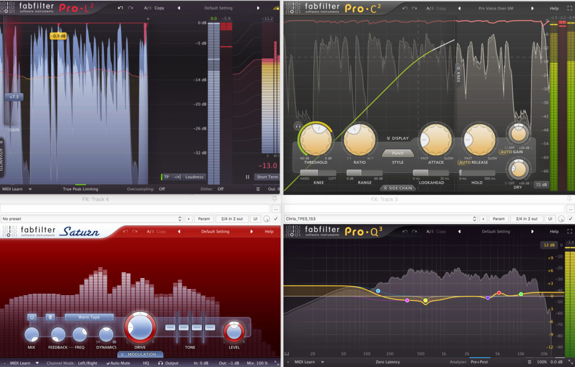
Task: Undo the last change in Saturn
Action: [125, 231]
